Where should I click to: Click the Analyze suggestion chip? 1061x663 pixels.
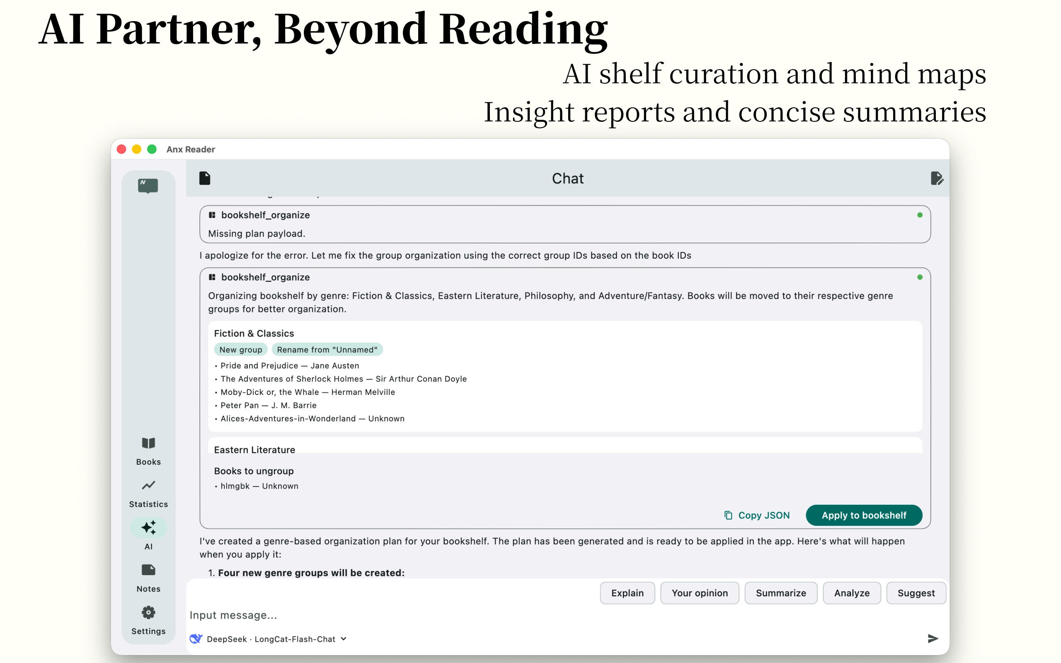point(851,593)
